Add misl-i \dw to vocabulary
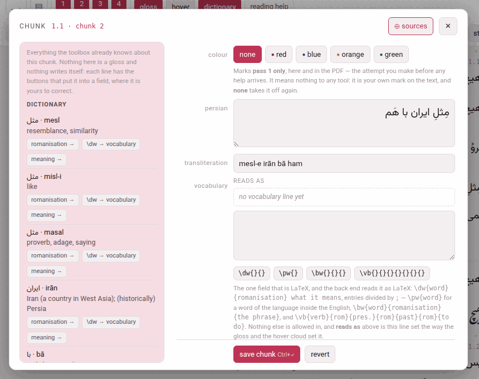This screenshot has width=479, height=379. [x=111, y=200]
